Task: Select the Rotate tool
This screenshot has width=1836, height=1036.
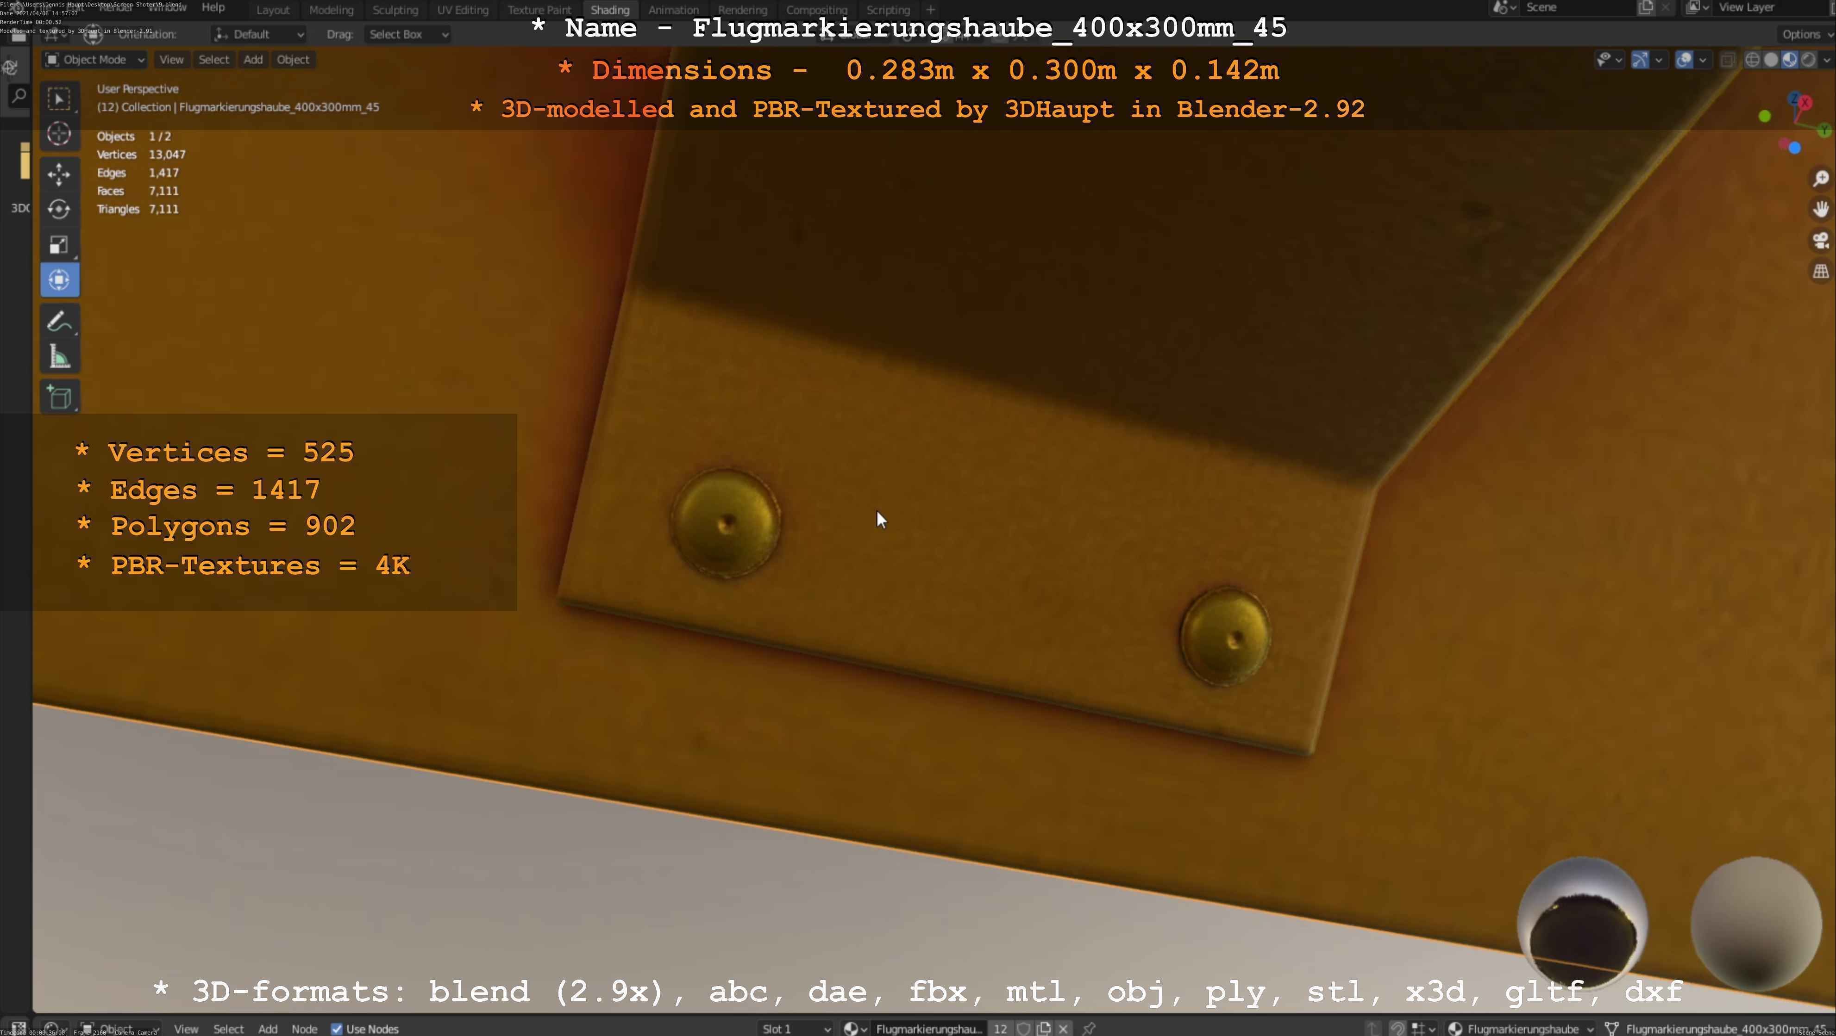Action: pyautogui.click(x=59, y=209)
